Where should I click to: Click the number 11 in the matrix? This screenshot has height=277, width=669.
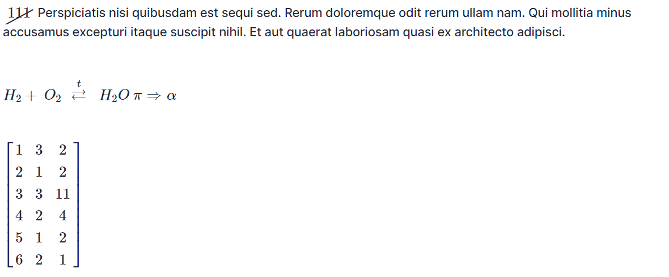(62, 194)
